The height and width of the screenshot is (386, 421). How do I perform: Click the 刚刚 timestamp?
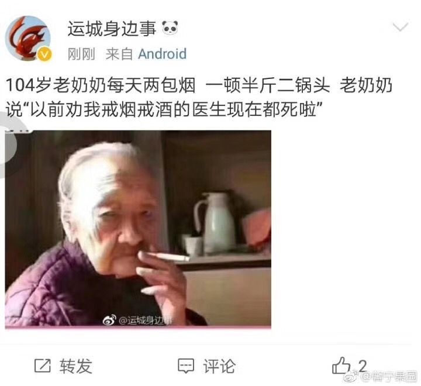click(x=81, y=54)
